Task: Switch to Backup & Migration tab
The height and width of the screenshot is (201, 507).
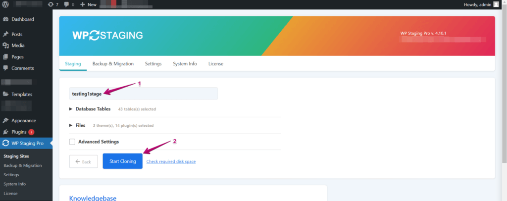Action: (x=113, y=64)
